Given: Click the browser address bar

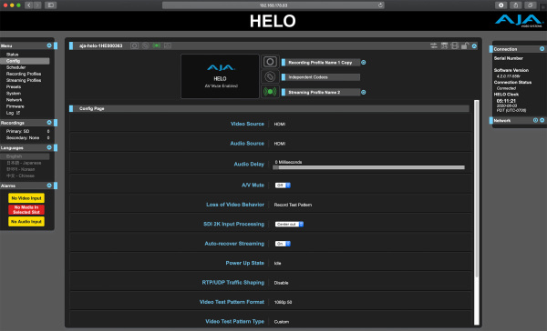Looking at the screenshot, I should point(273,5).
